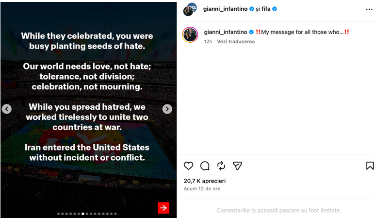Go to the previous carousel slide

[x=7, y=109]
